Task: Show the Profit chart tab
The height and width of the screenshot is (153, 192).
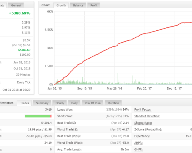Action: click(94, 5)
